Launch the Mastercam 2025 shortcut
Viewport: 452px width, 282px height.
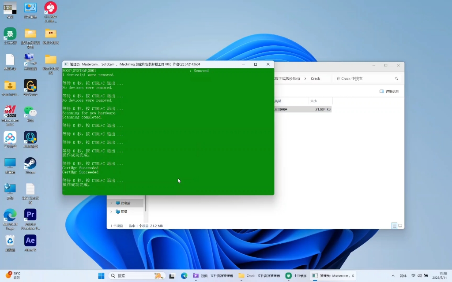(10, 115)
